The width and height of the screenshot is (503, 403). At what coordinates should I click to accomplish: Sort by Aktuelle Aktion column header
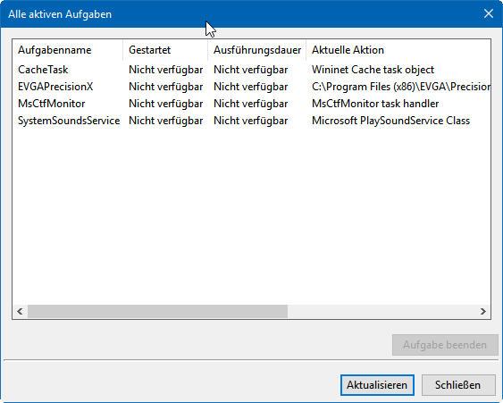[398, 50]
